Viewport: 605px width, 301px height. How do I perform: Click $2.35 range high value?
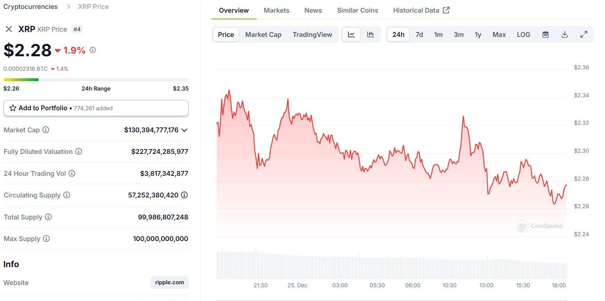[181, 89]
